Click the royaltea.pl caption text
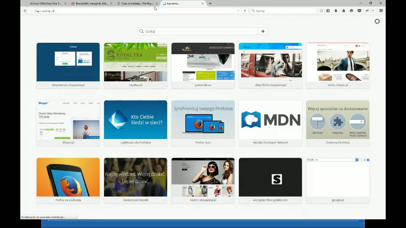 point(135,85)
